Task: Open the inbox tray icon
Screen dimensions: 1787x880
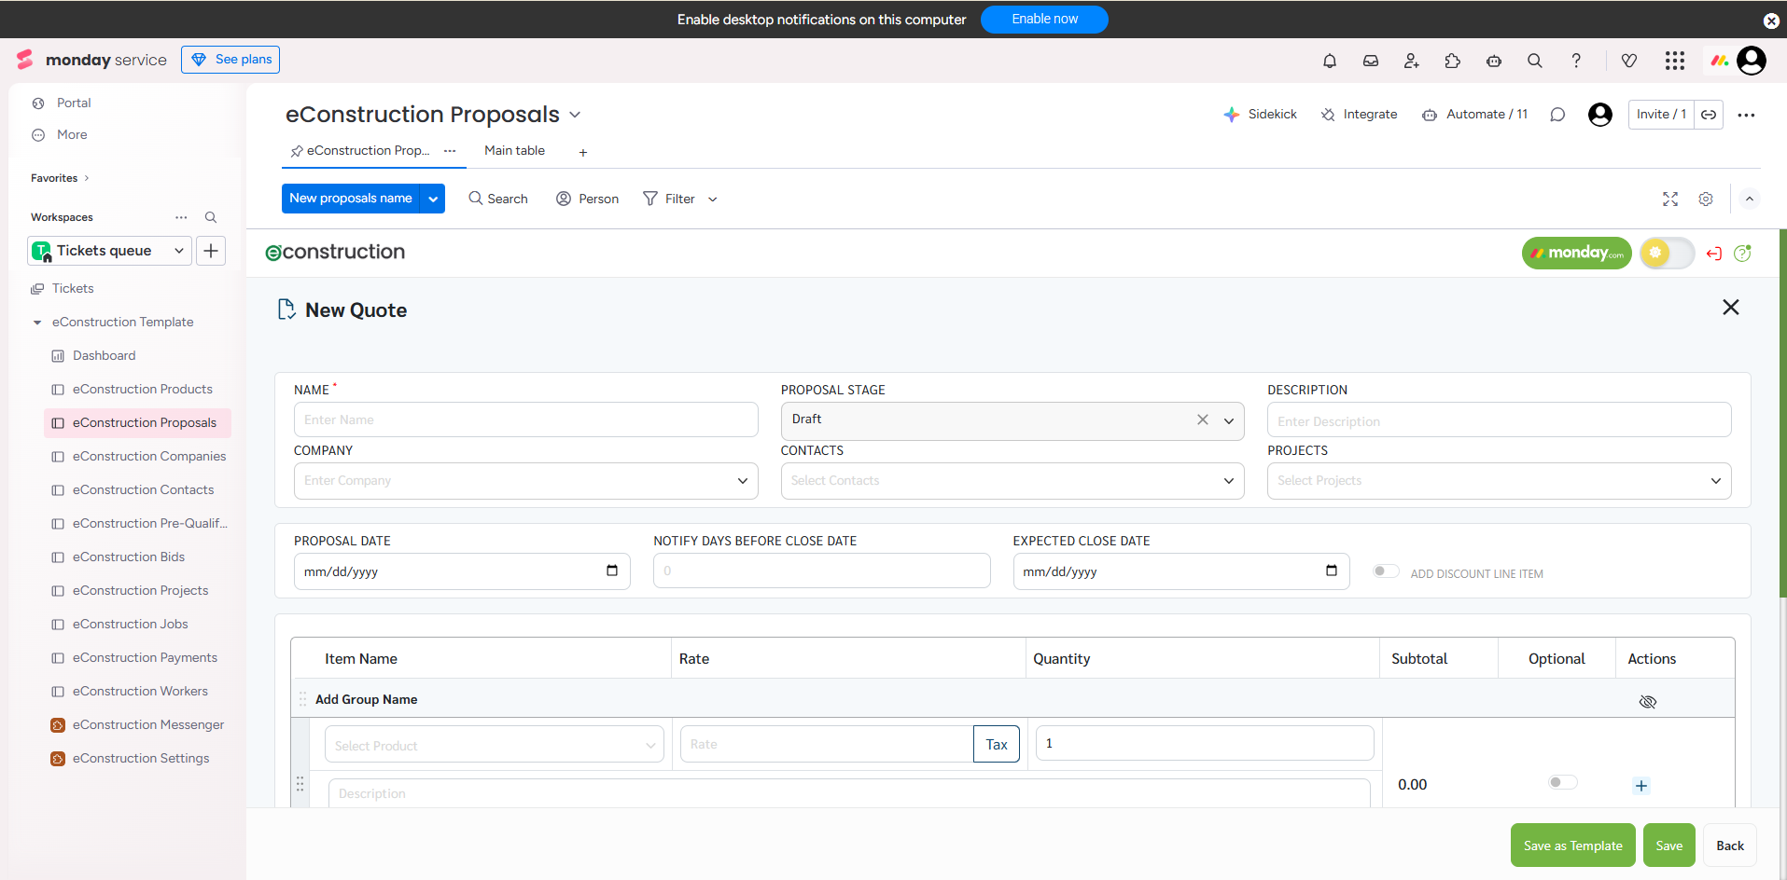Action: [1371, 61]
